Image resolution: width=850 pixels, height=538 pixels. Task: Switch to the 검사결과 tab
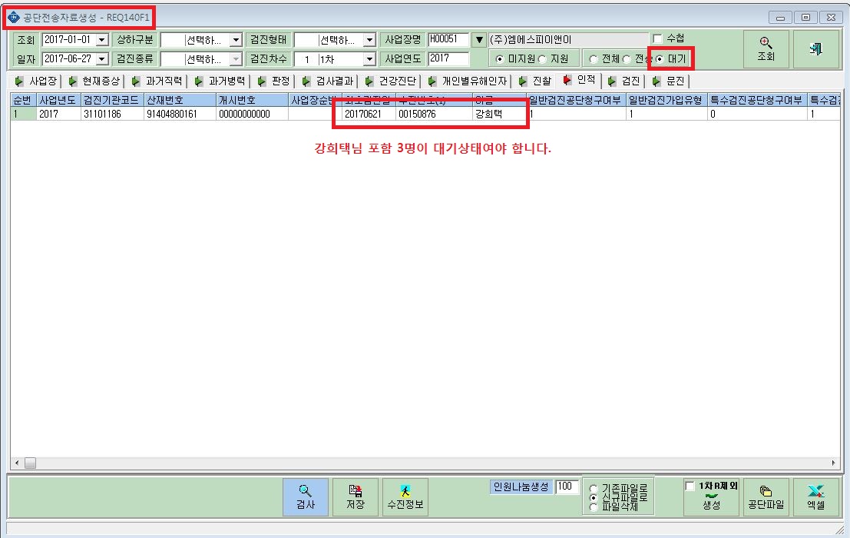328,81
